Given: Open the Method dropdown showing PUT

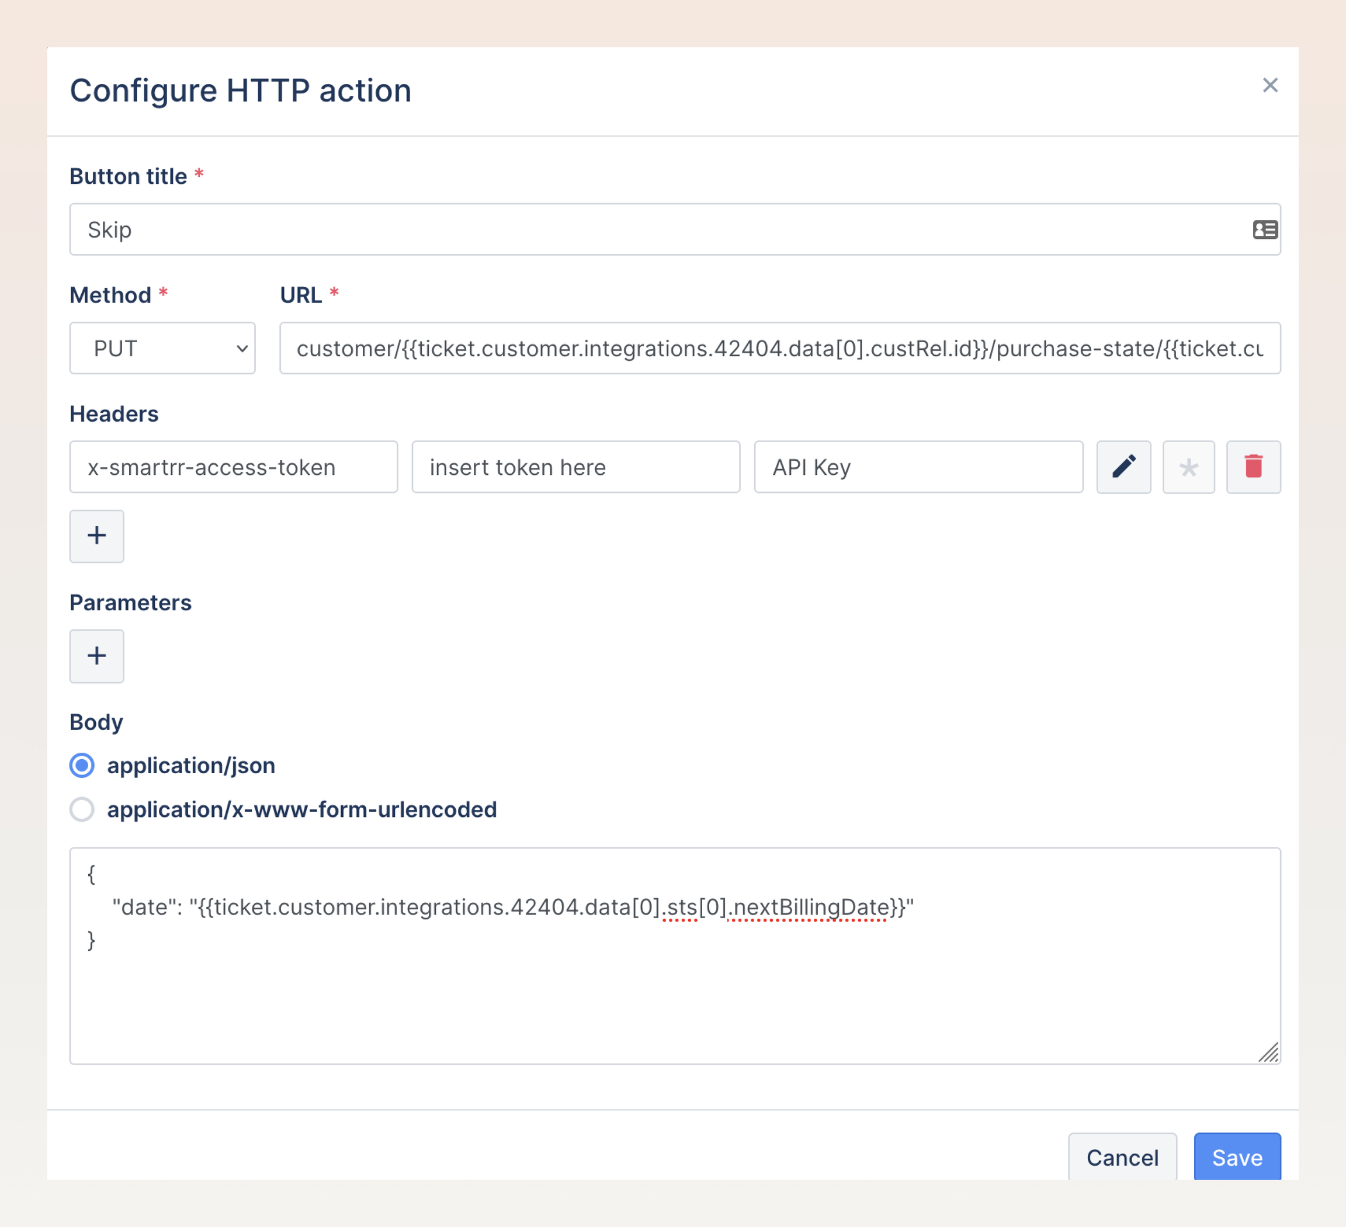Looking at the screenshot, I should click(x=162, y=349).
